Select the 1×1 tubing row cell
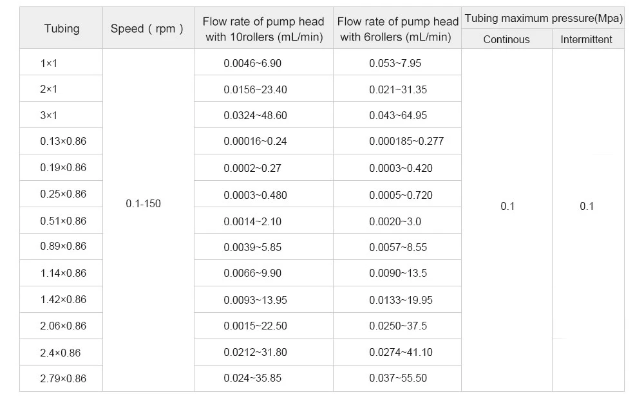The height and width of the screenshot is (399, 644). point(61,62)
